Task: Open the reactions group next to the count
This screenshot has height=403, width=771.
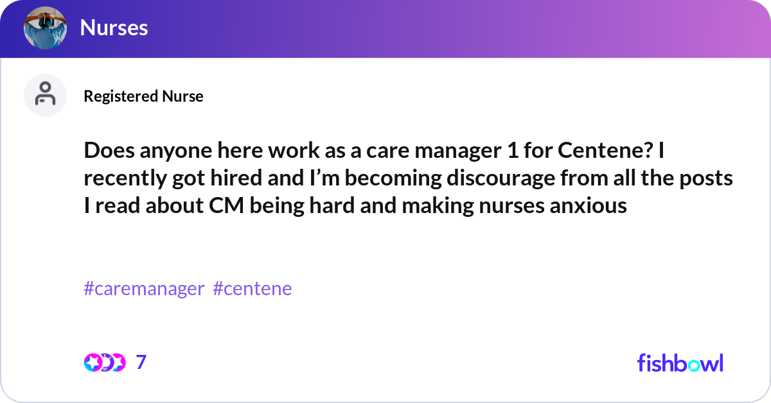Action: click(x=105, y=363)
